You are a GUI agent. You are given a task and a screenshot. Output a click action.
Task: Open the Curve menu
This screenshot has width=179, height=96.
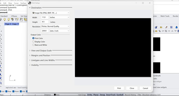coord(16,3)
